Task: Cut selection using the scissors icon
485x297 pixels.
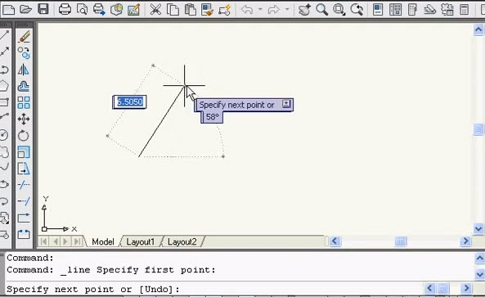Action: click(155, 9)
